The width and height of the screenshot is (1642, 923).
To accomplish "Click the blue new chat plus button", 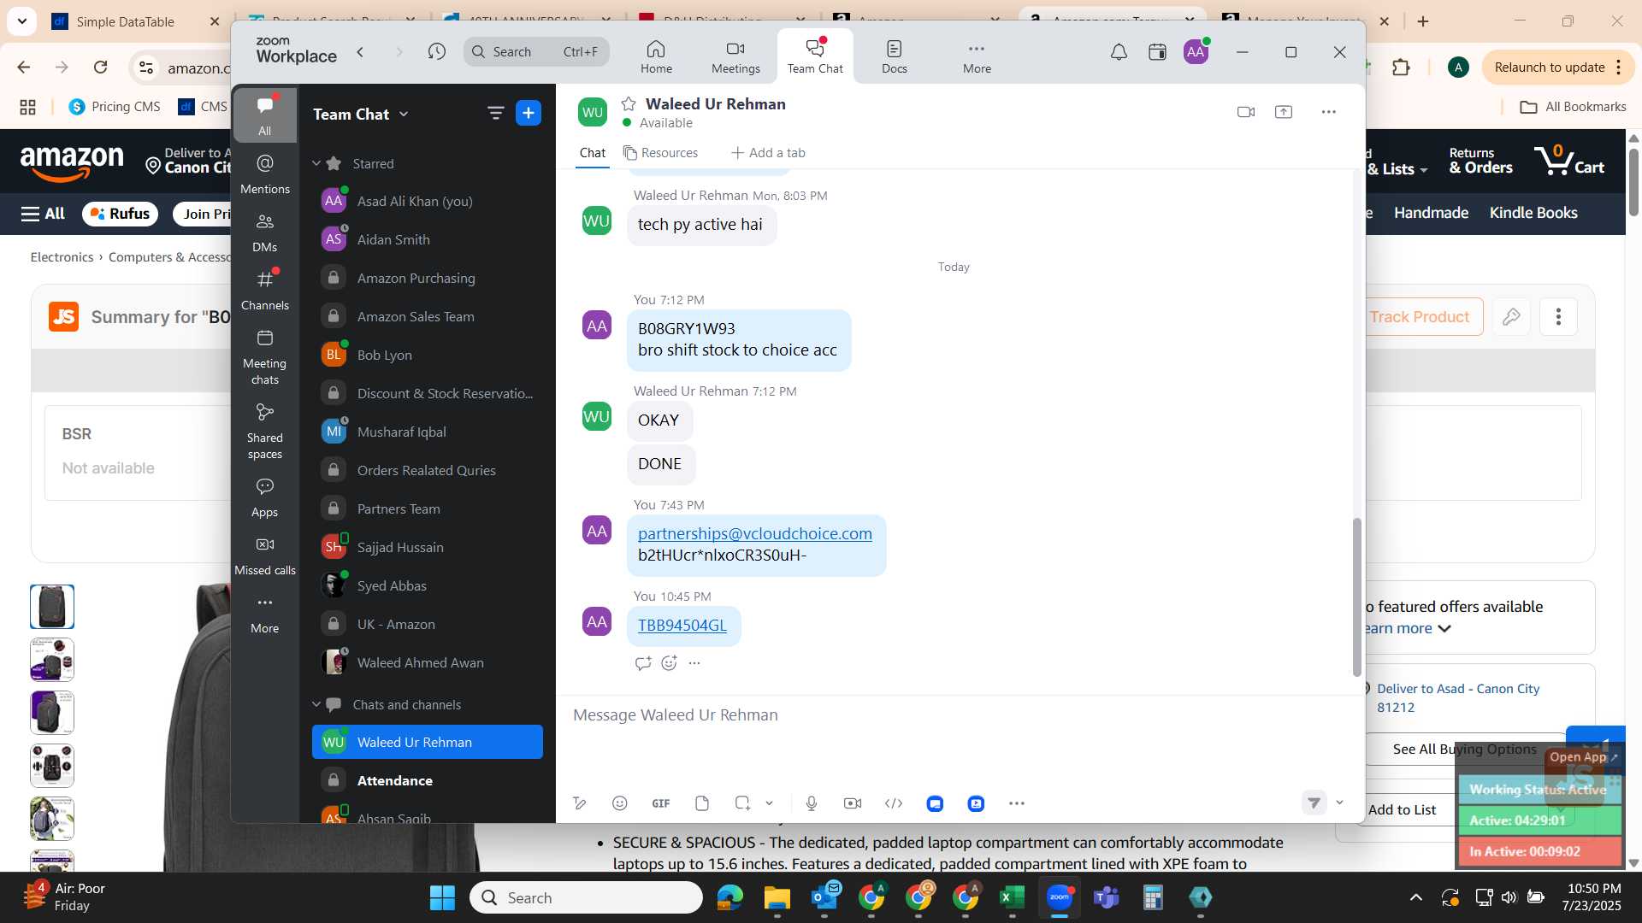I will pos(529,113).
